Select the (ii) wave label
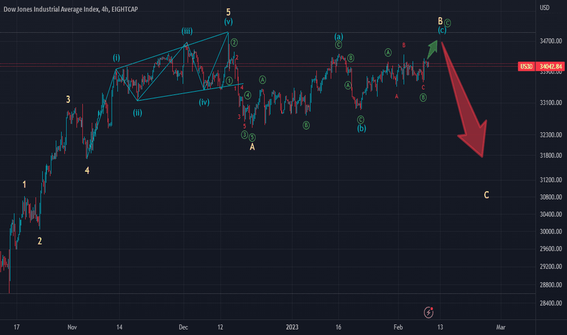The height and width of the screenshot is (335, 567). 137,113
